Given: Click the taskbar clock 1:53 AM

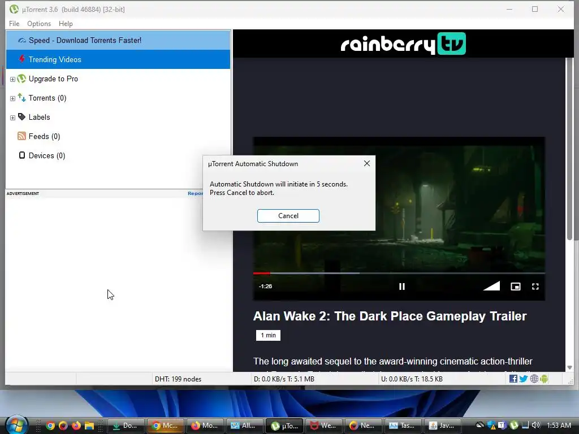Looking at the screenshot, I should pyautogui.click(x=559, y=425).
